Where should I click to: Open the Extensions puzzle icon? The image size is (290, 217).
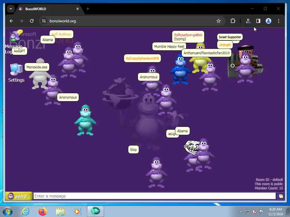[x=233, y=21]
